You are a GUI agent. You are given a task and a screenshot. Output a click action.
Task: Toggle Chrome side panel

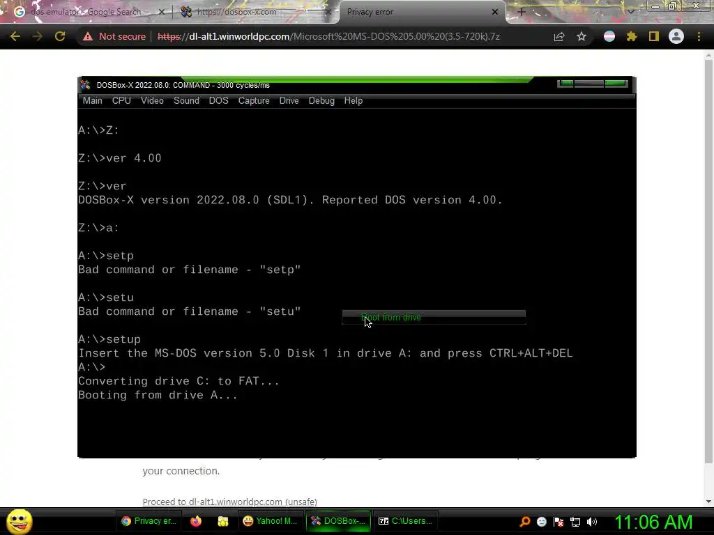(x=654, y=36)
